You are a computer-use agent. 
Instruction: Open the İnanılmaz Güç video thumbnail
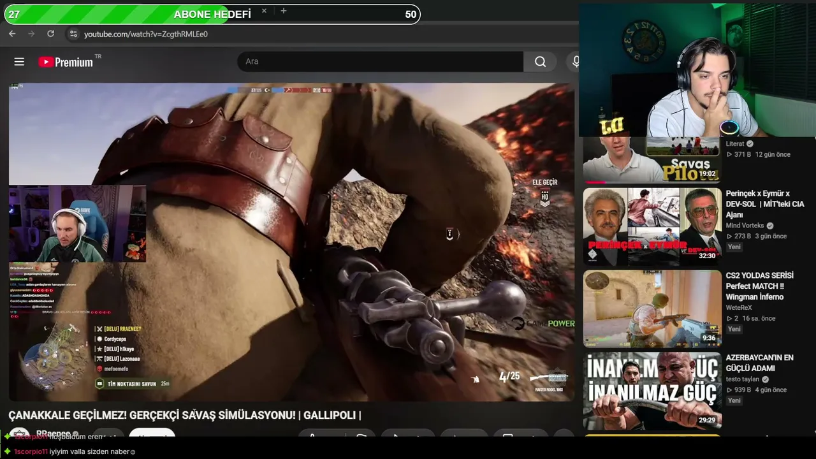coord(652,391)
